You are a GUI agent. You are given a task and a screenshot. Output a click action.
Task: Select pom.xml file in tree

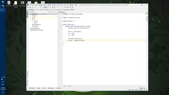tap(35, 26)
